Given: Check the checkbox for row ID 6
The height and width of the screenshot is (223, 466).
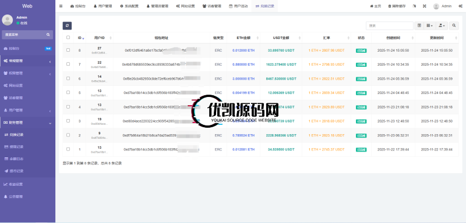Looking at the screenshot, I should 68,78.
